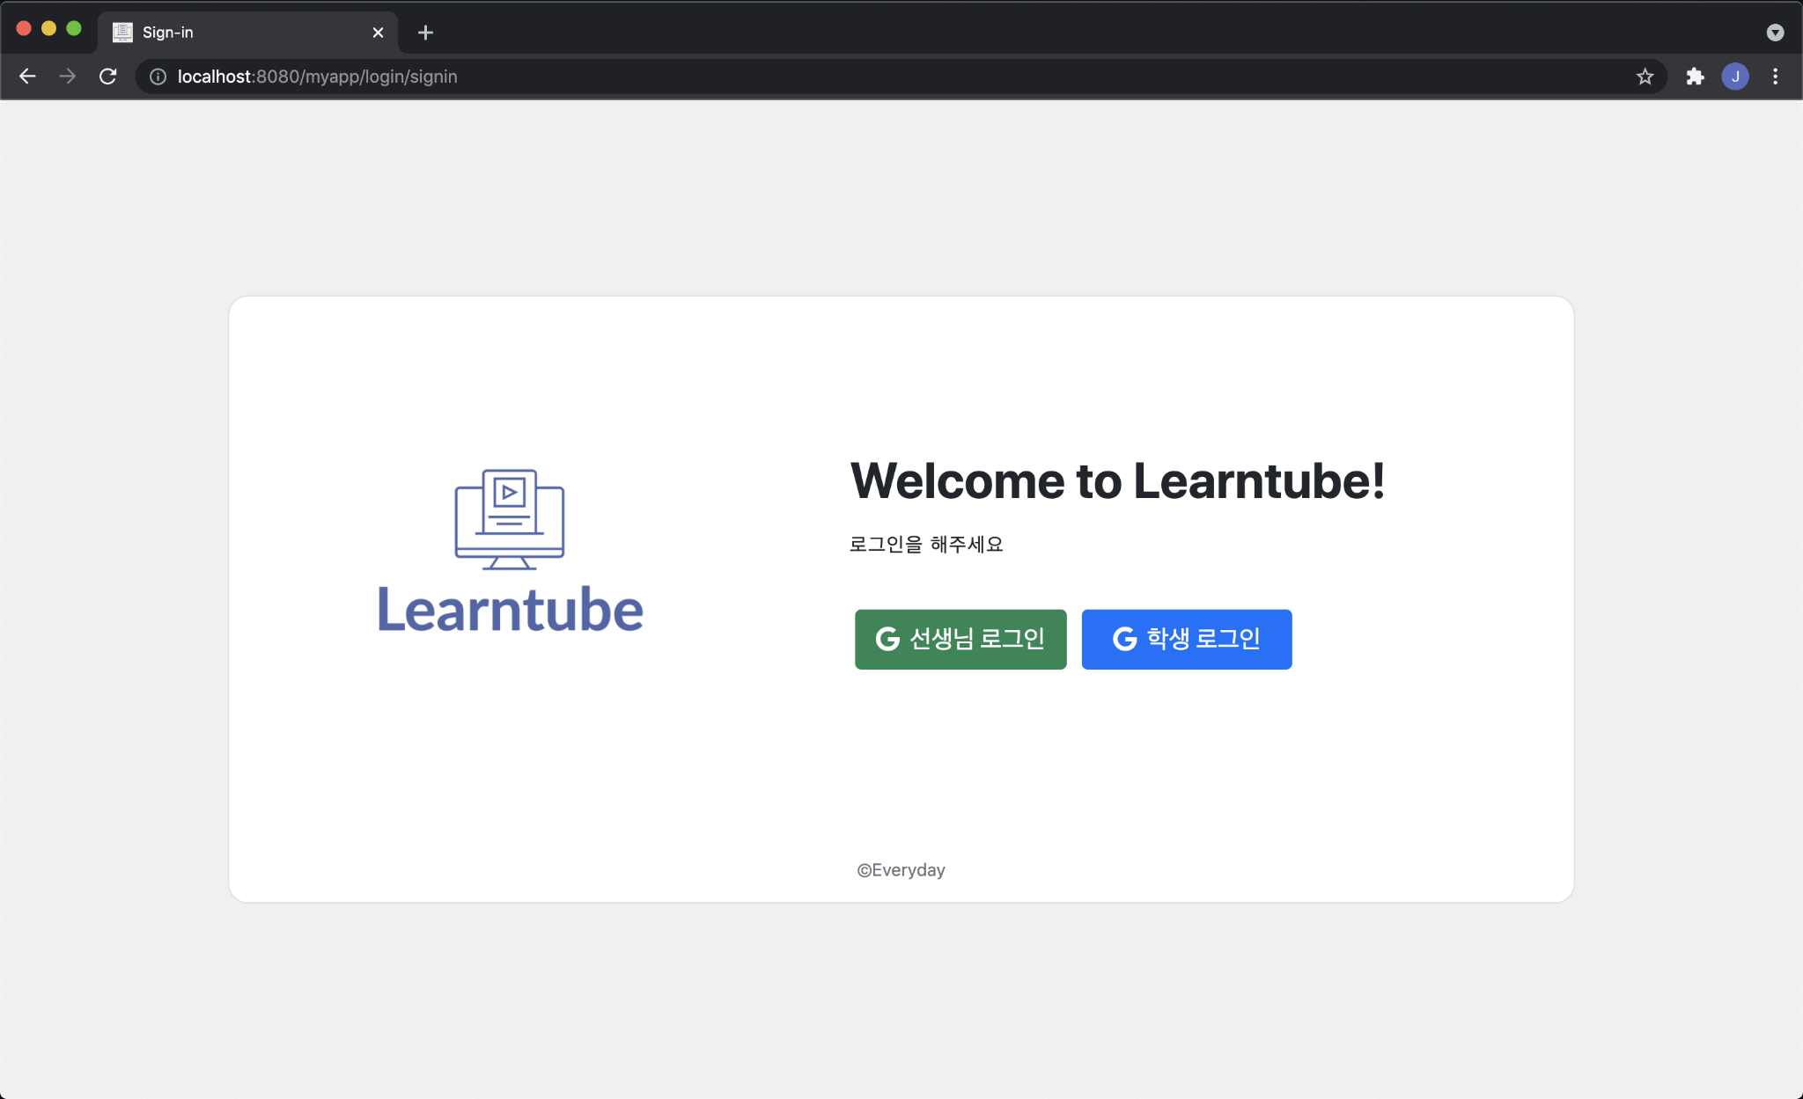Screen dimensions: 1803x1099
Task: Open the Chrome three-dot menu
Action: tap(1775, 77)
